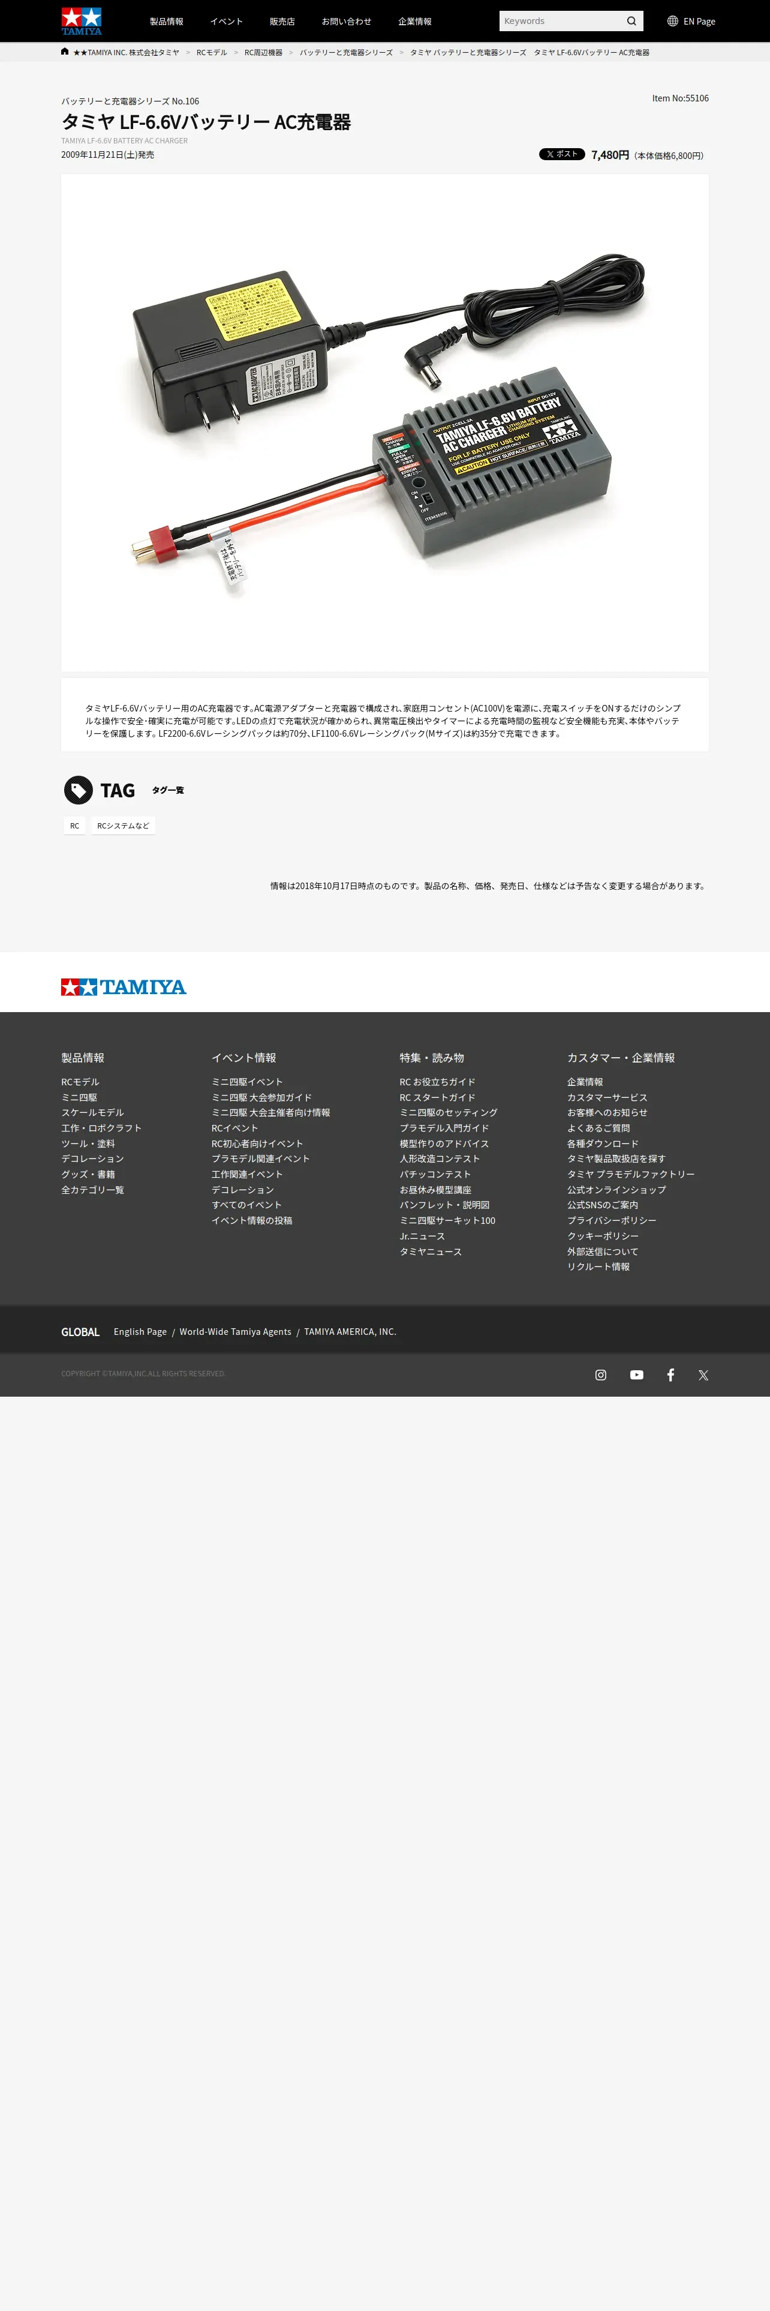This screenshot has height=2311, width=770.
Task: Open リクルート情報 footer link
Action: pos(598,1266)
